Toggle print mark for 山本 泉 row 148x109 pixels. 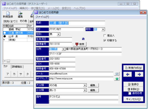coord(5,36)
